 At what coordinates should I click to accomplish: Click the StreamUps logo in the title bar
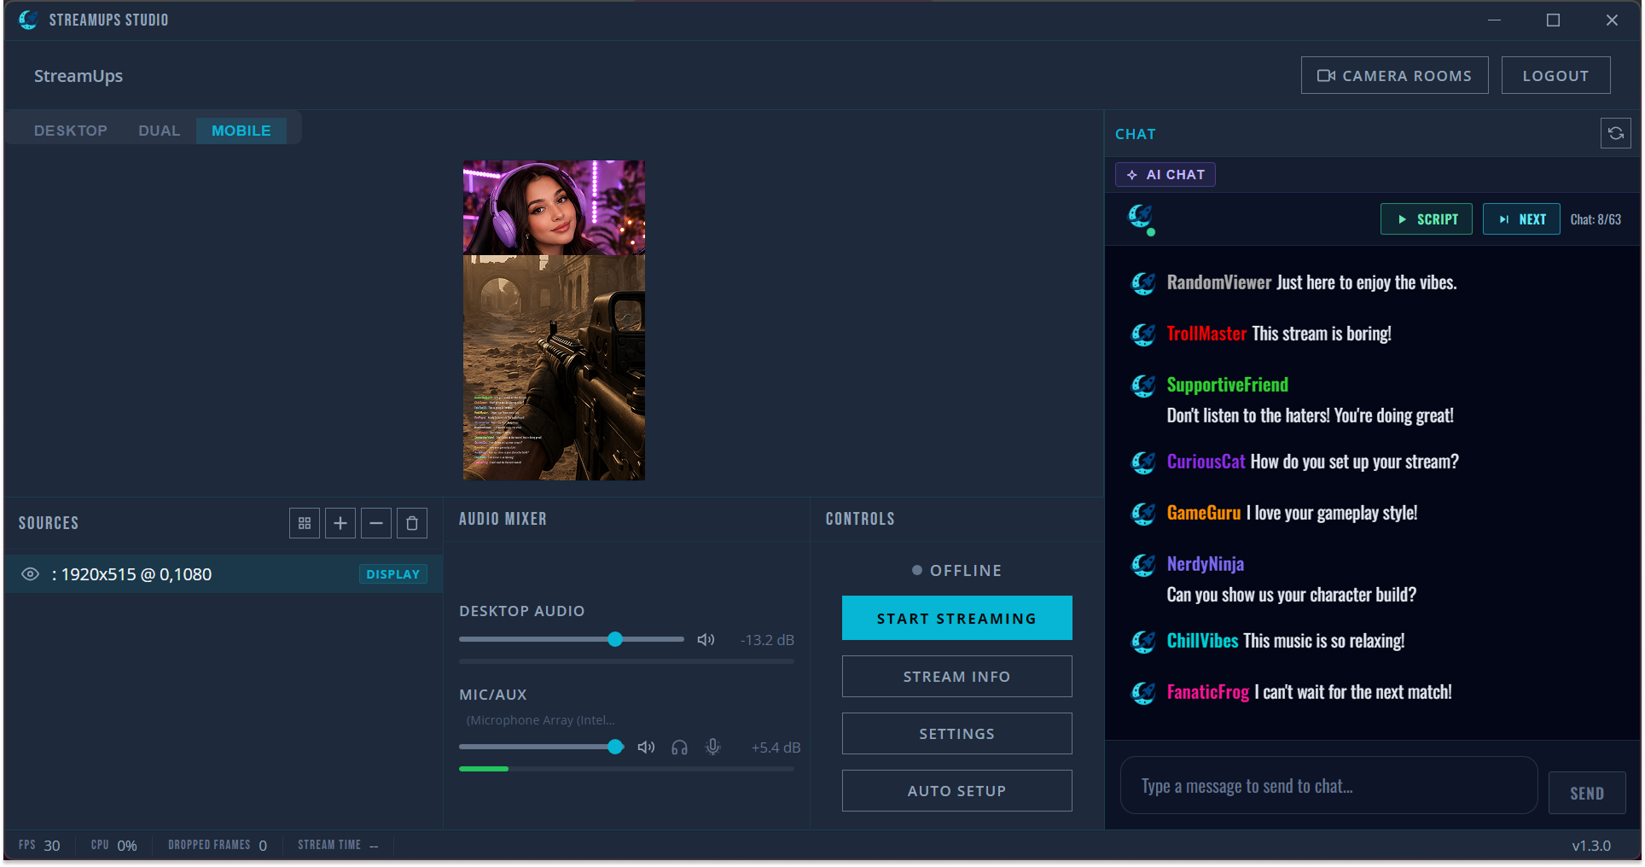[28, 19]
